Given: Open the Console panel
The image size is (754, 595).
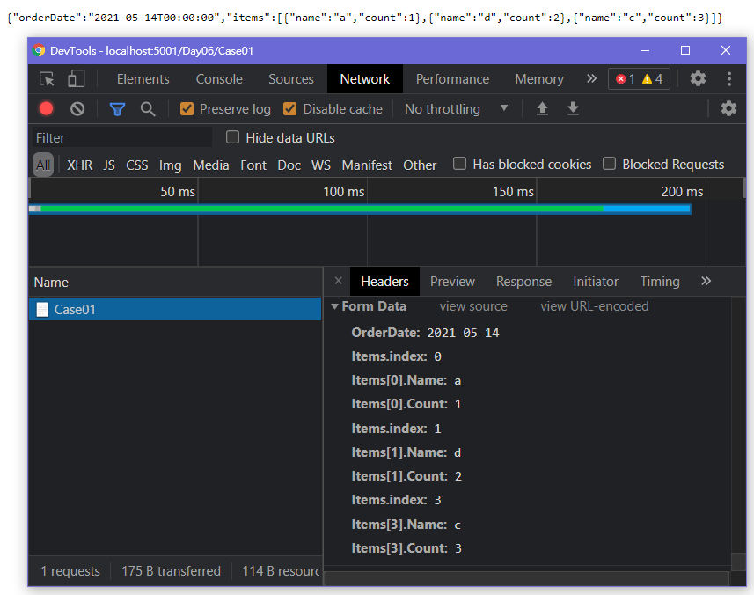Looking at the screenshot, I should tap(219, 79).
